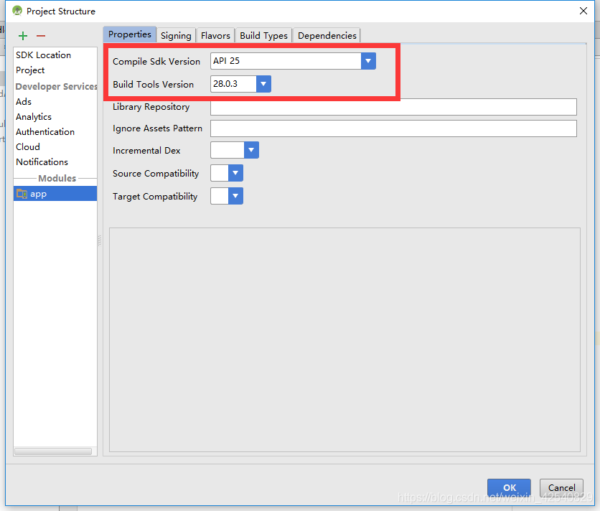Screen dimensions: 600x511
Task: Click the Modules section header
Action: coord(57,179)
